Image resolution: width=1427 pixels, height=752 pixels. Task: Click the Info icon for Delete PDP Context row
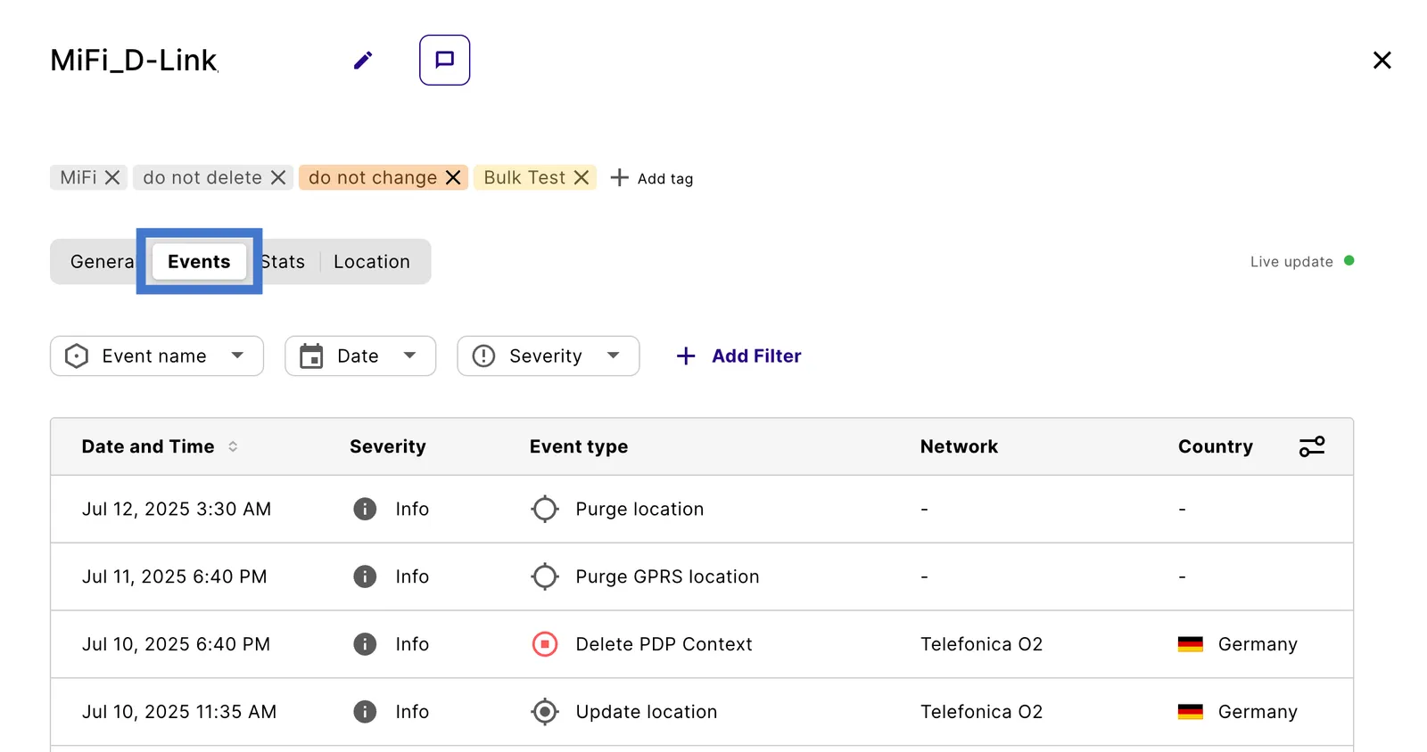[x=365, y=644]
